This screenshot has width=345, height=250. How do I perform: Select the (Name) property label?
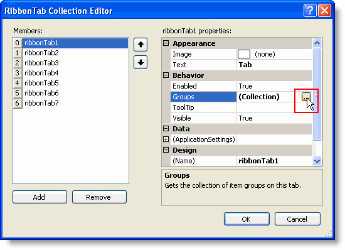pyautogui.click(x=203, y=161)
